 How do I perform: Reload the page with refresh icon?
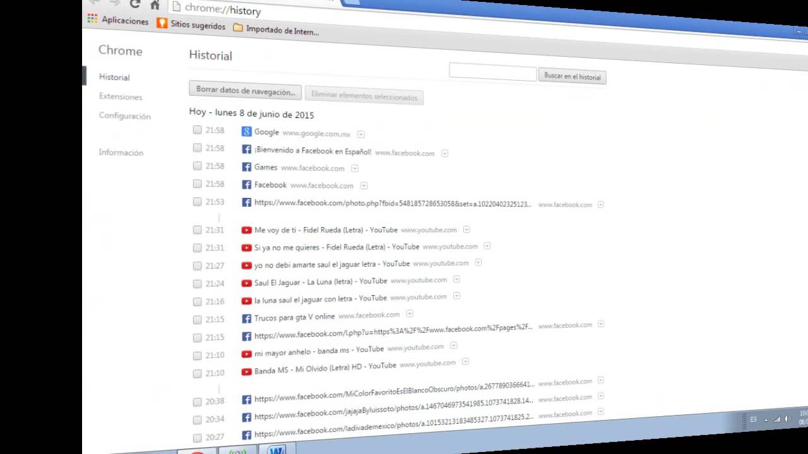[134, 4]
